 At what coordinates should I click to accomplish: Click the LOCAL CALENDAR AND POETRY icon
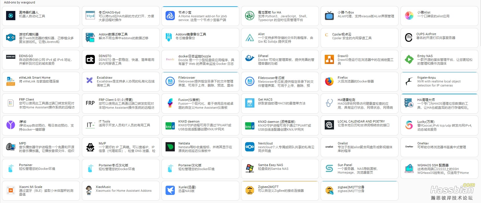[329, 125]
